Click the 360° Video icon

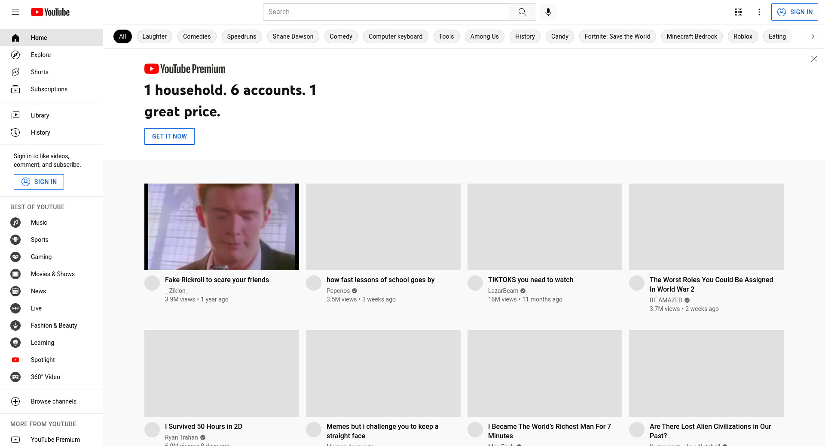15,377
